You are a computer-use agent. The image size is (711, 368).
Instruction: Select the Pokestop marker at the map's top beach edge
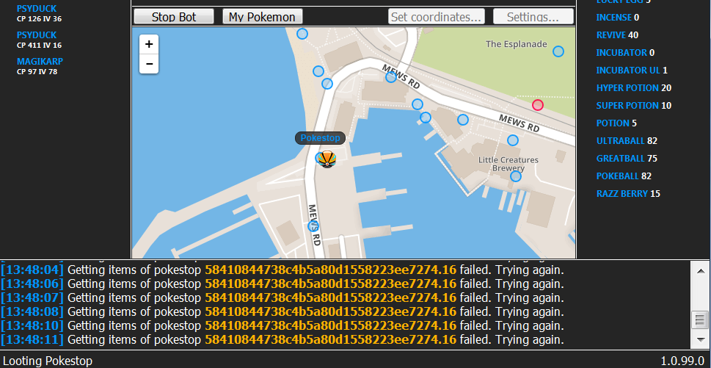point(302,34)
